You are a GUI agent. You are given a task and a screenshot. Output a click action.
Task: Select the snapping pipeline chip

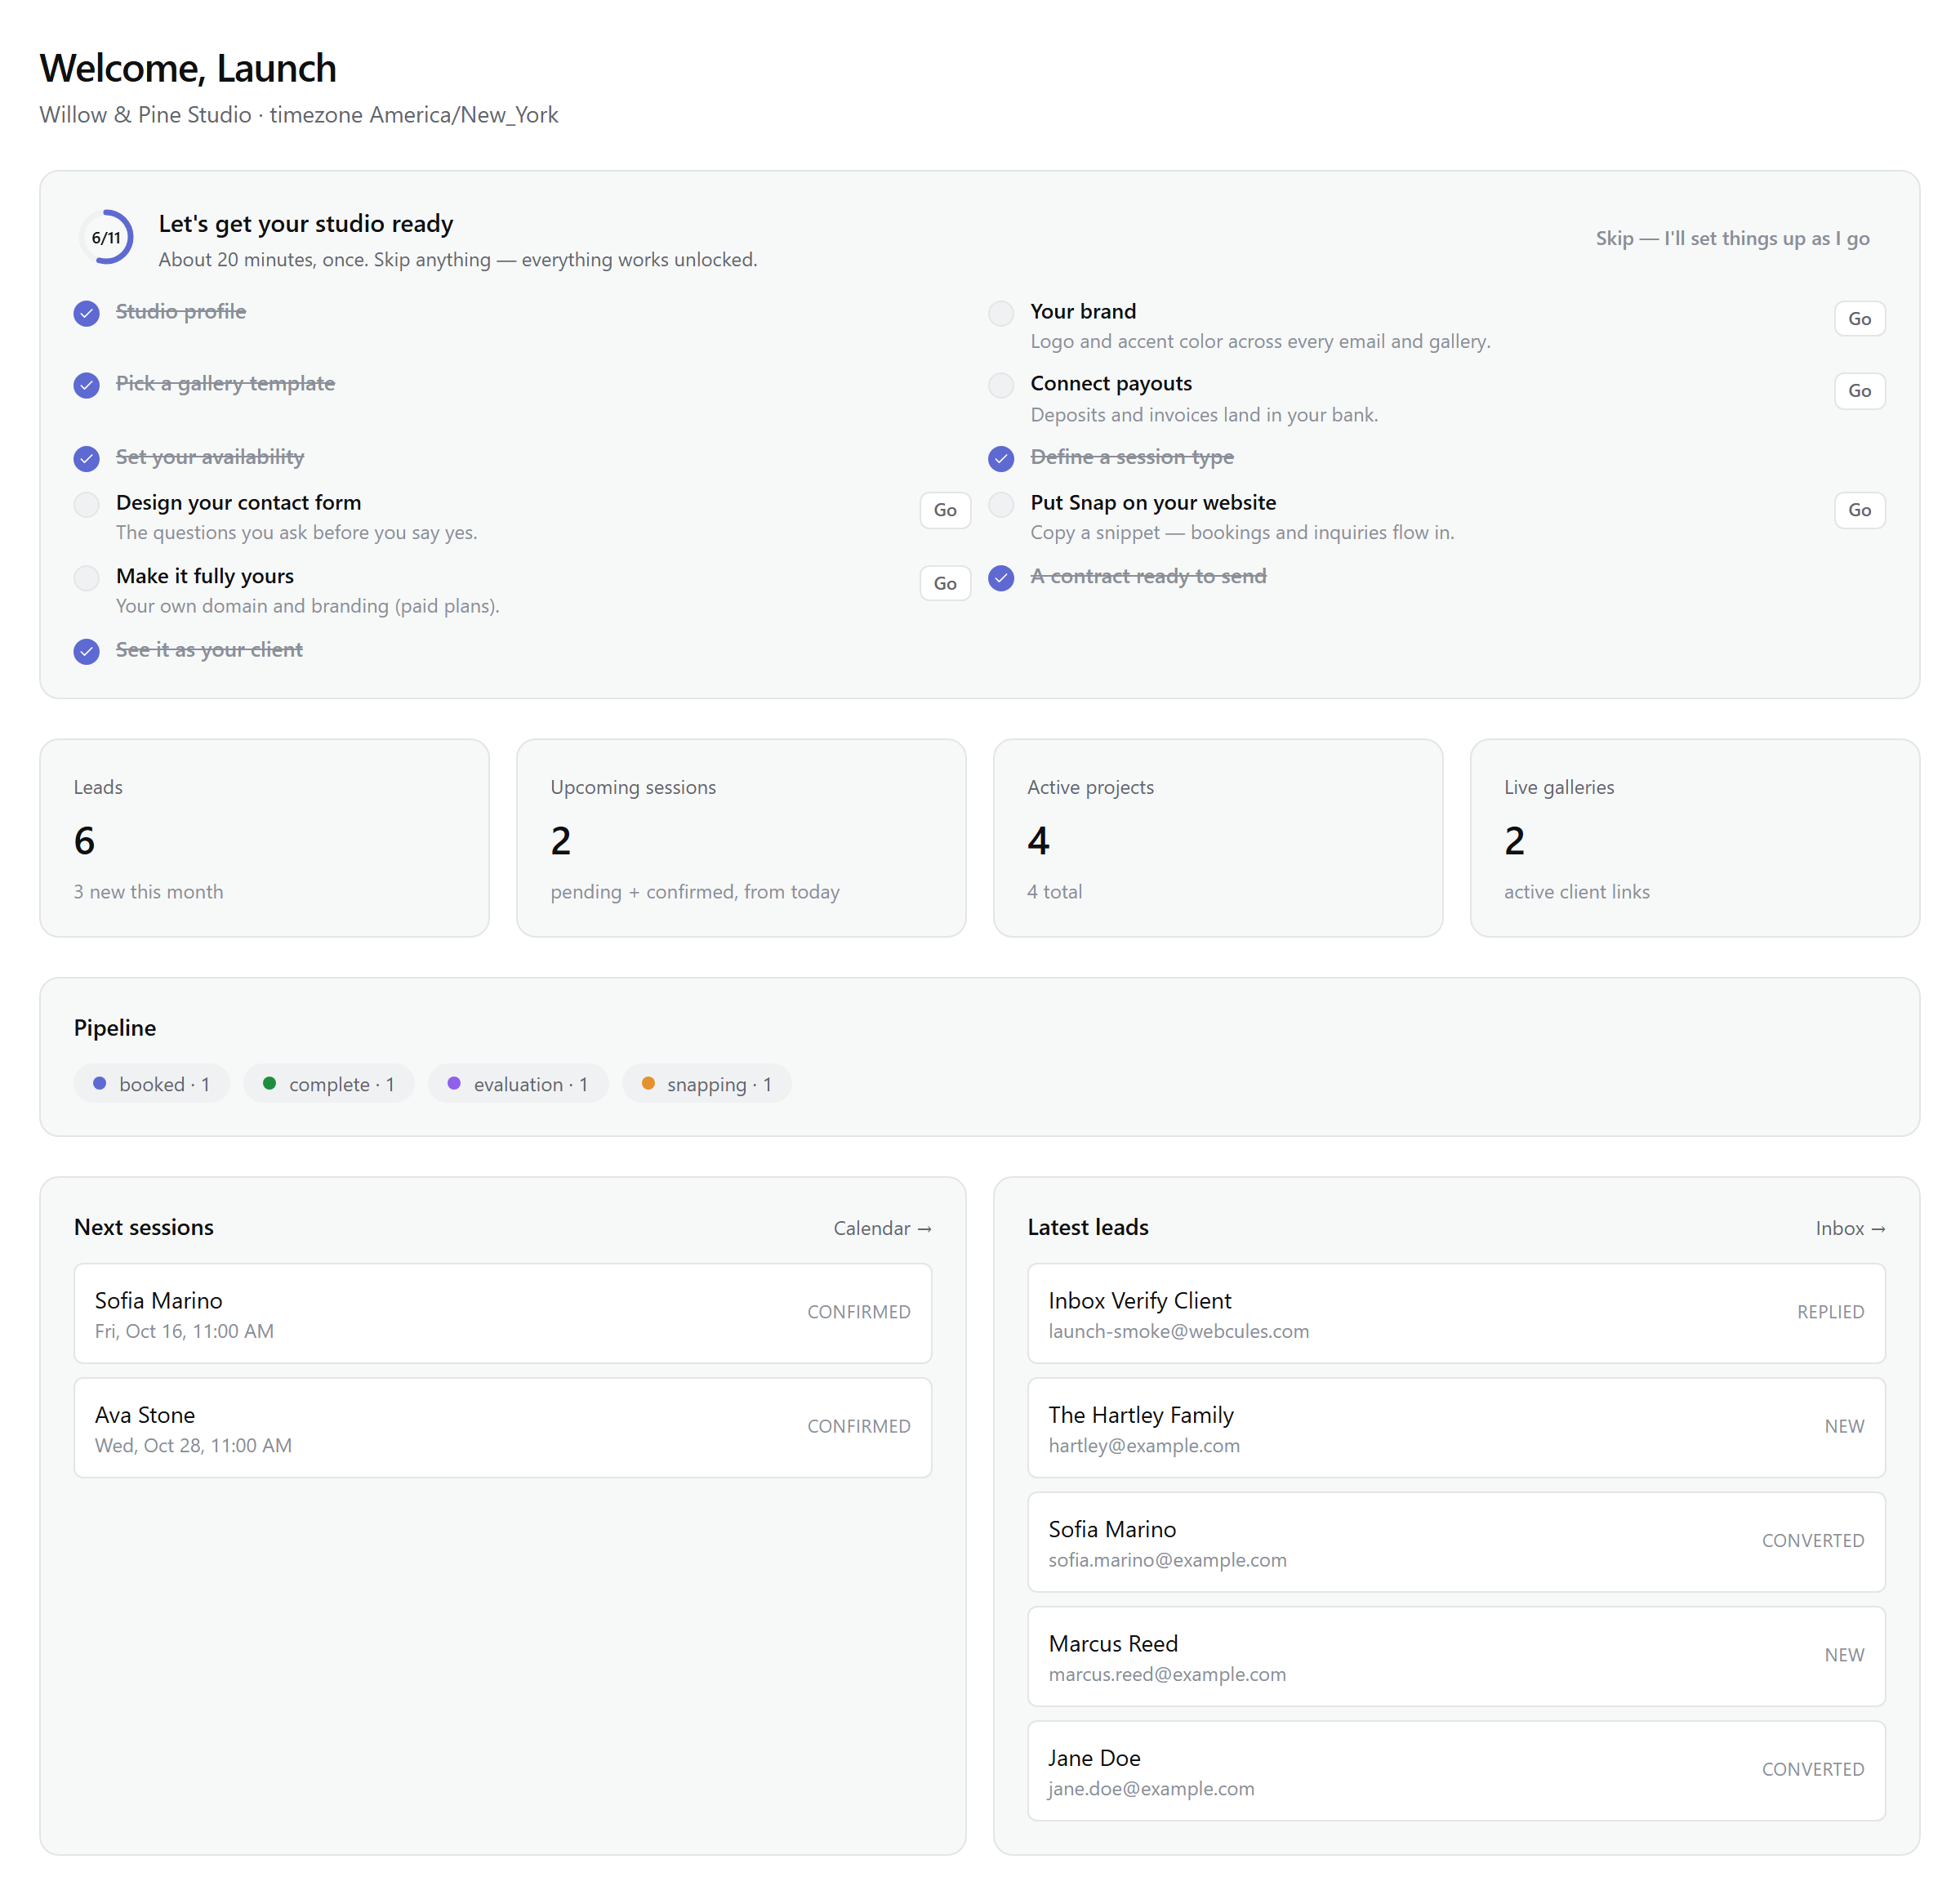click(x=707, y=1084)
